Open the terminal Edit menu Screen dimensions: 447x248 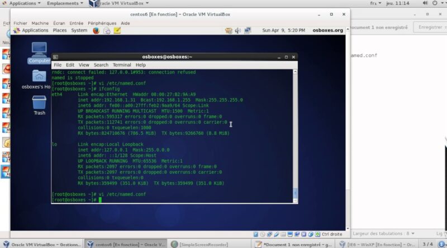click(x=70, y=65)
